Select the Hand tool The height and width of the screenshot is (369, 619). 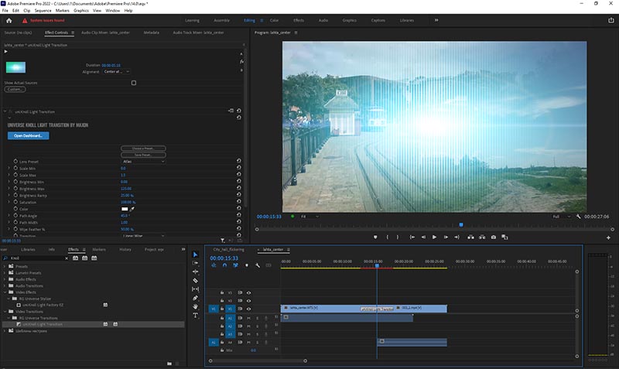point(196,306)
